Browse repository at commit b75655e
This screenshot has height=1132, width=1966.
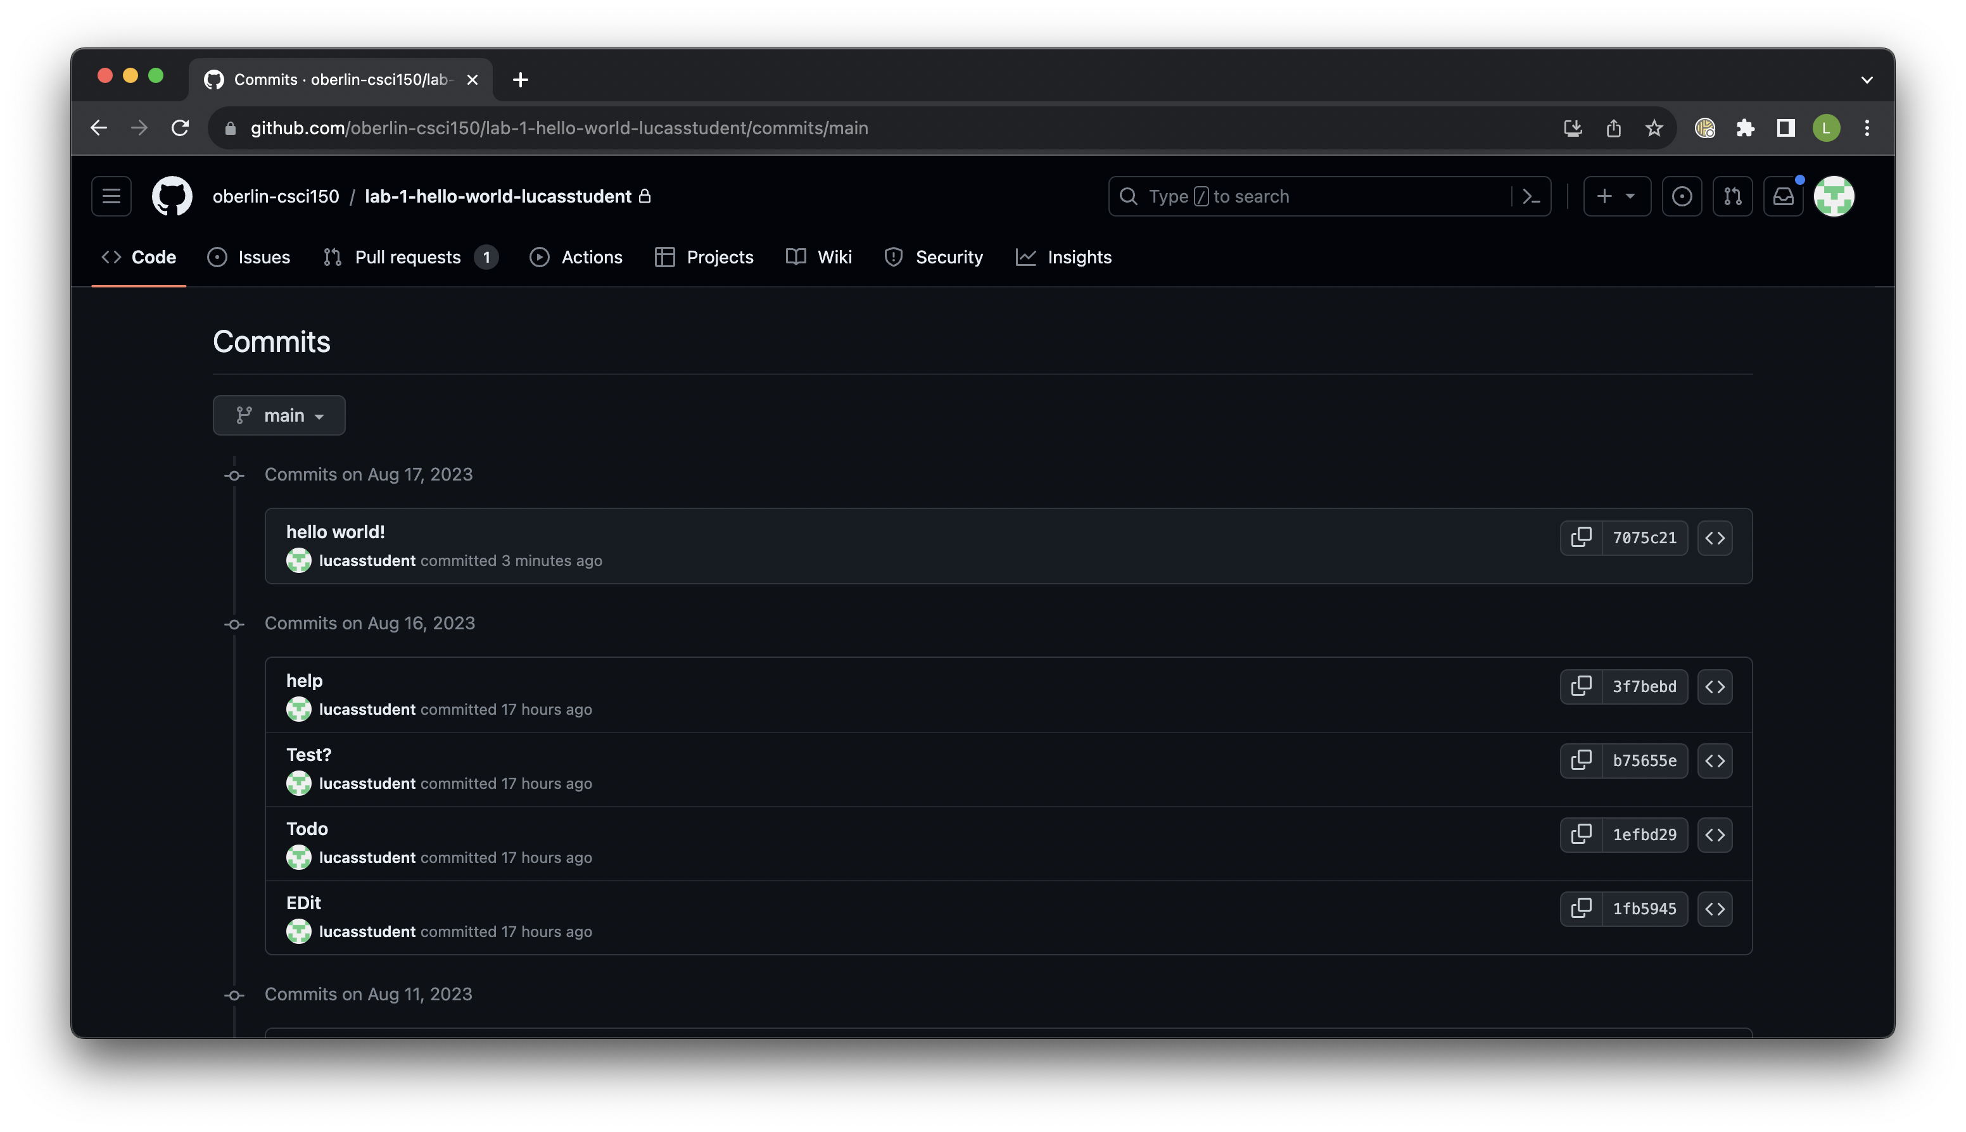coord(1715,760)
